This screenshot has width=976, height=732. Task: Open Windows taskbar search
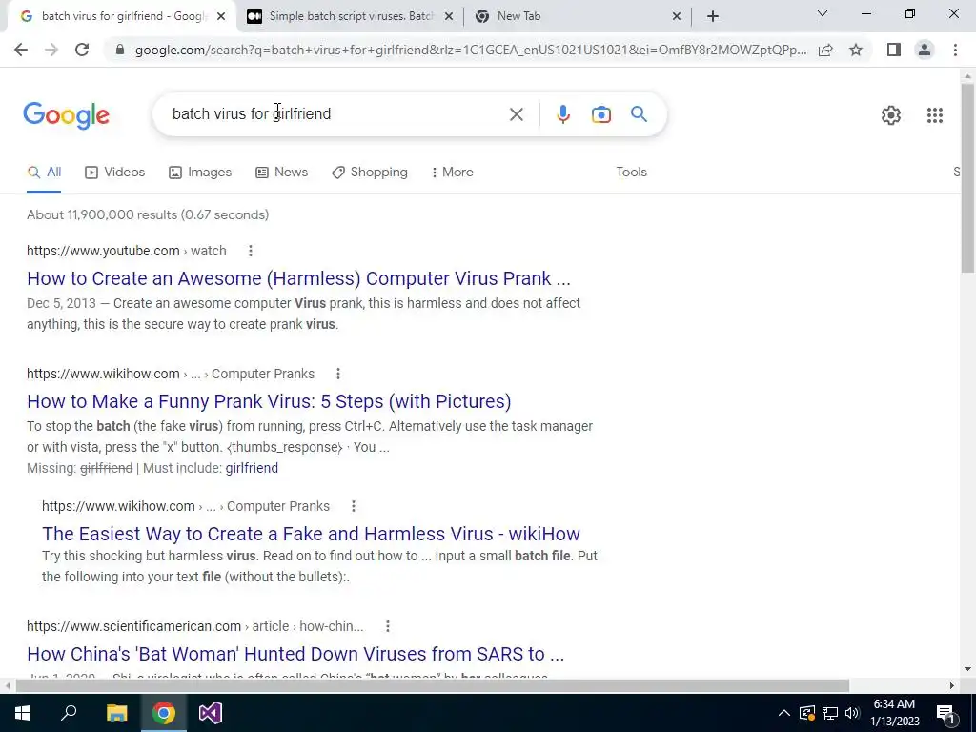69,713
